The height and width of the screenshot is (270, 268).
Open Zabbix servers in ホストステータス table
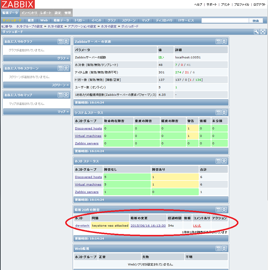87,192
